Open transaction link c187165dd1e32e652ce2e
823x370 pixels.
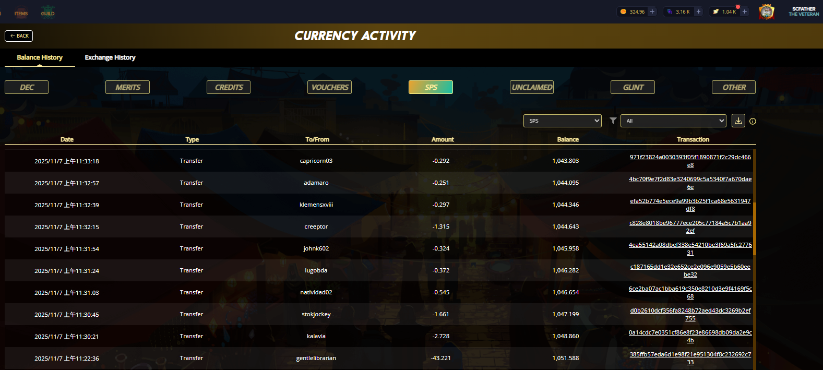click(x=690, y=270)
